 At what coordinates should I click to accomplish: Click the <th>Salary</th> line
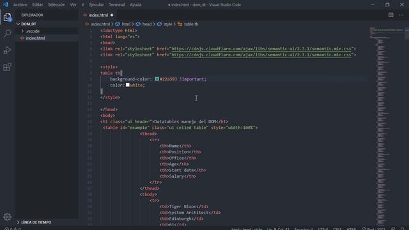[x=178, y=176]
